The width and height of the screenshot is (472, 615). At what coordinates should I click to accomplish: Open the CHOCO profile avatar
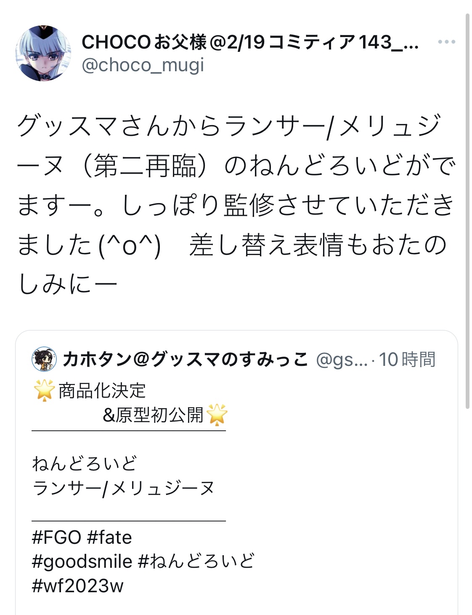pos(43,53)
